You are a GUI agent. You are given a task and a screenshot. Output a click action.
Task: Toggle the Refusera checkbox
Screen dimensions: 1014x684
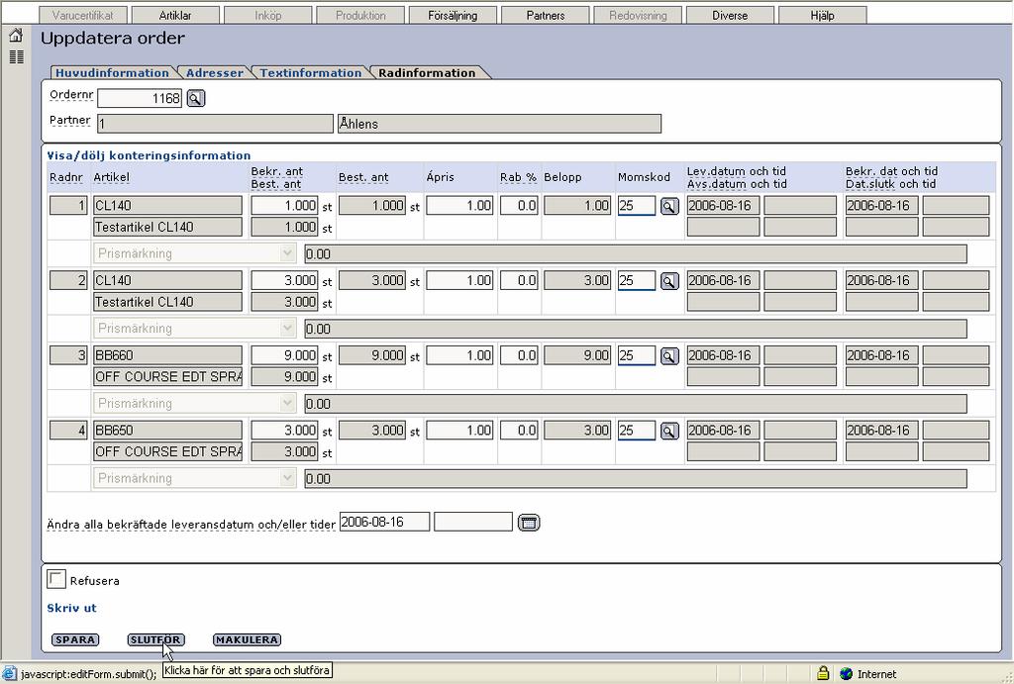click(56, 579)
